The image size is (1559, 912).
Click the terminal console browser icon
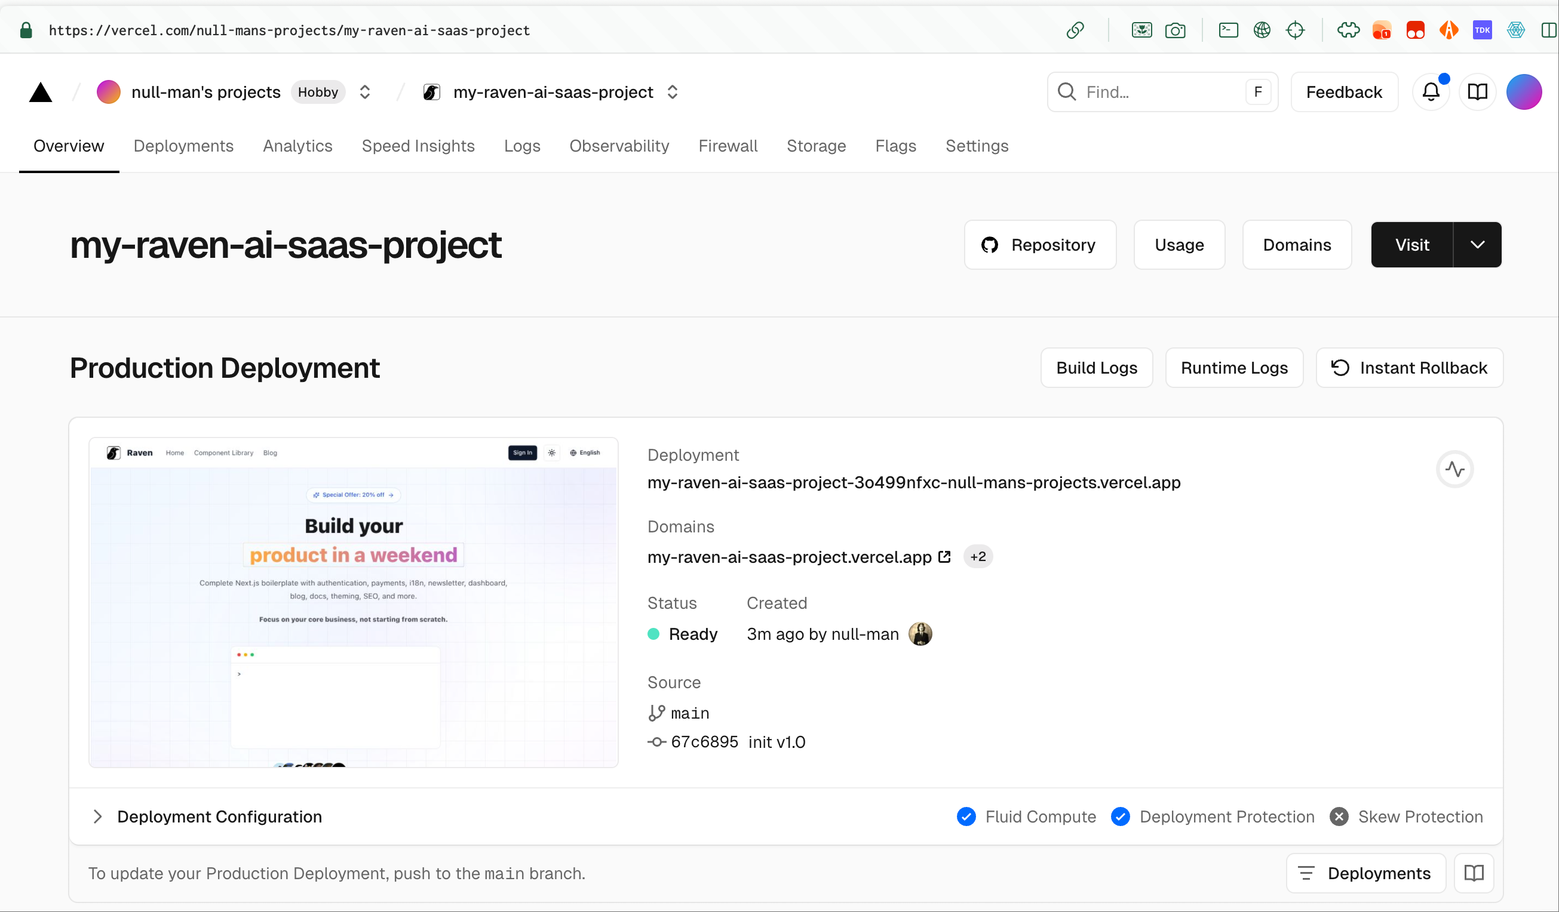[1228, 30]
